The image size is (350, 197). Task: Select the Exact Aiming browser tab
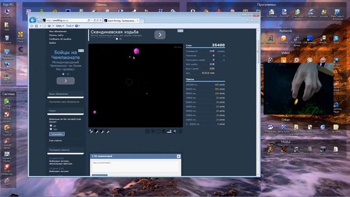[x=121, y=21]
